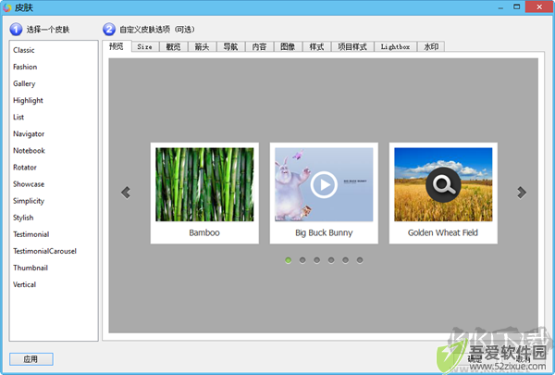The height and width of the screenshot is (375, 555).
Task: Select the third pagination dot
Action: click(x=316, y=260)
